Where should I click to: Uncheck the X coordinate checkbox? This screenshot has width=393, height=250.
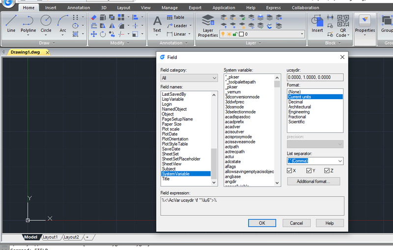pyautogui.click(x=290, y=170)
